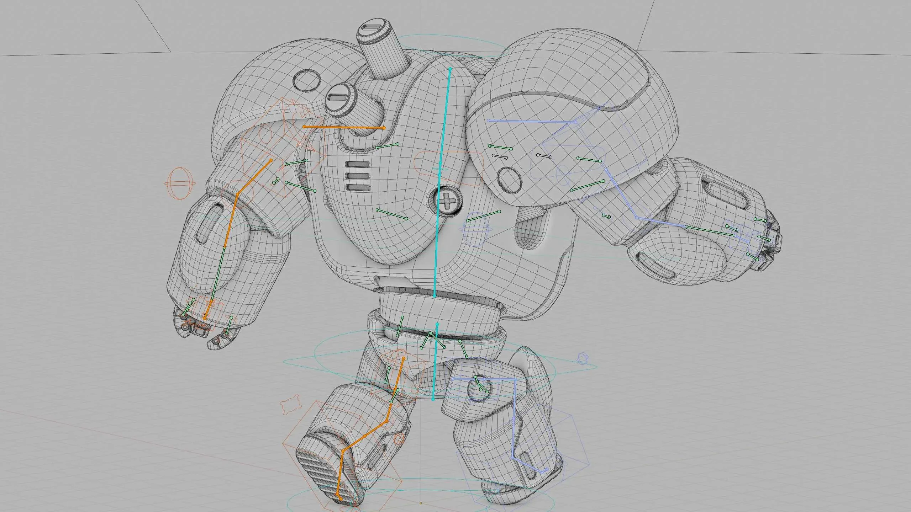Viewport: 911px width, 512px height.
Task: Select the green forearm bone on left arm
Action: tap(218, 274)
